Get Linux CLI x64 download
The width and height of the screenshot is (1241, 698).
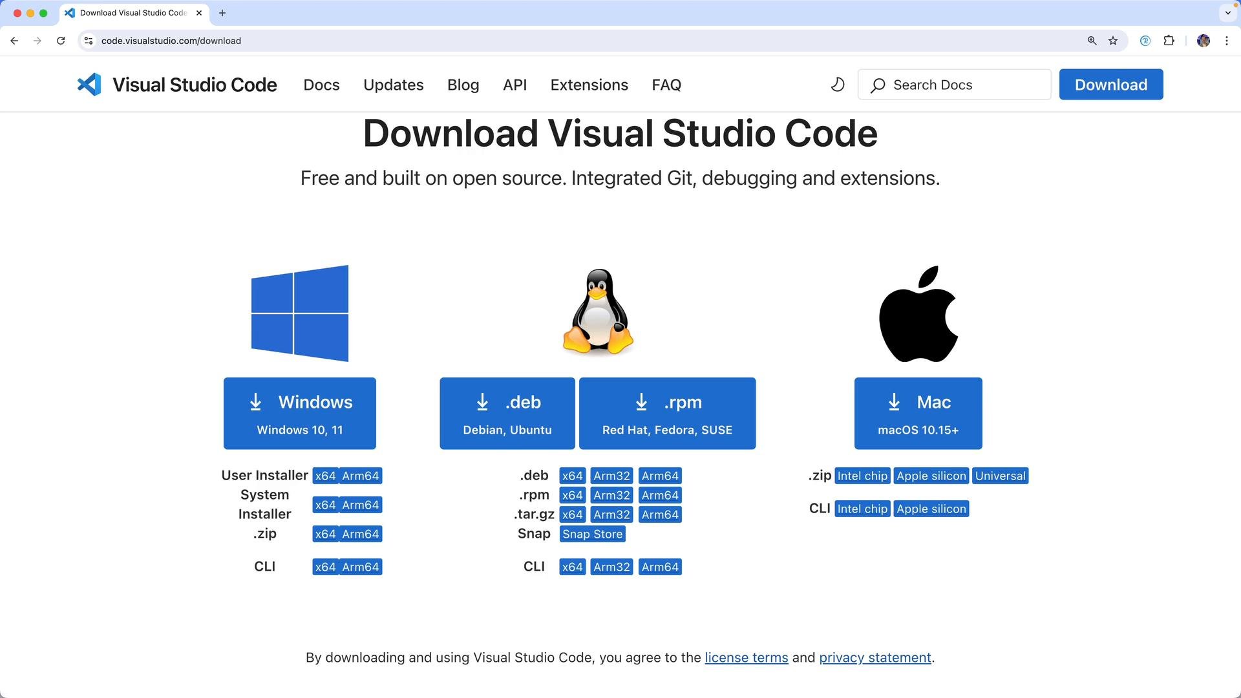[x=573, y=567]
